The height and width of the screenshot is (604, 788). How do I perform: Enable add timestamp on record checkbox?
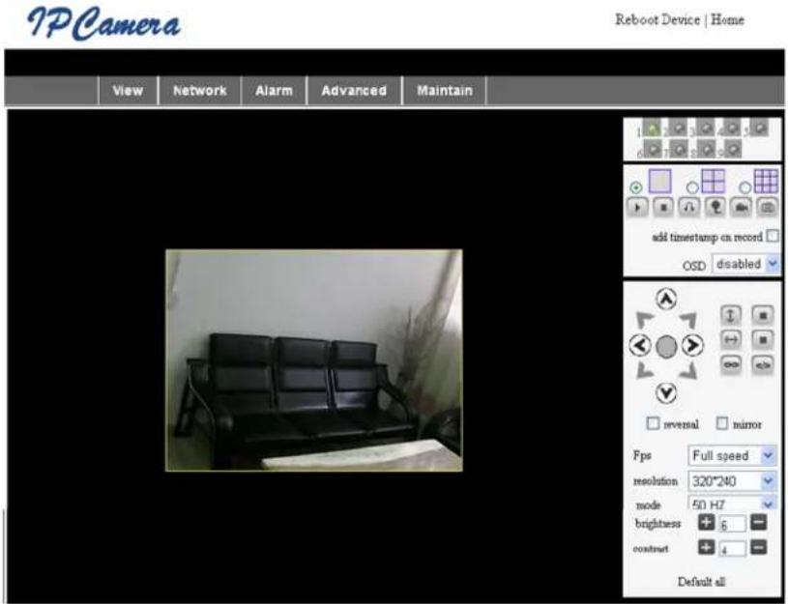point(772,236)
